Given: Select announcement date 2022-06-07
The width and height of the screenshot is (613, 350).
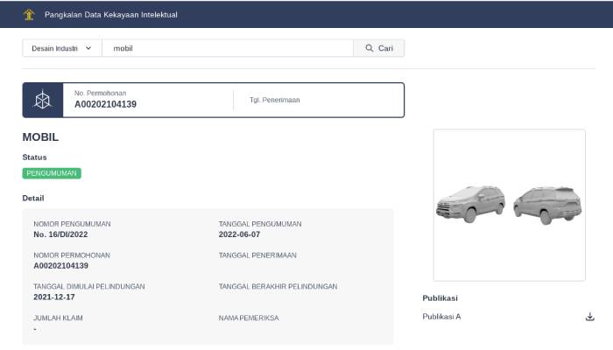Looking at the screenshot, I should pos(239,234).
